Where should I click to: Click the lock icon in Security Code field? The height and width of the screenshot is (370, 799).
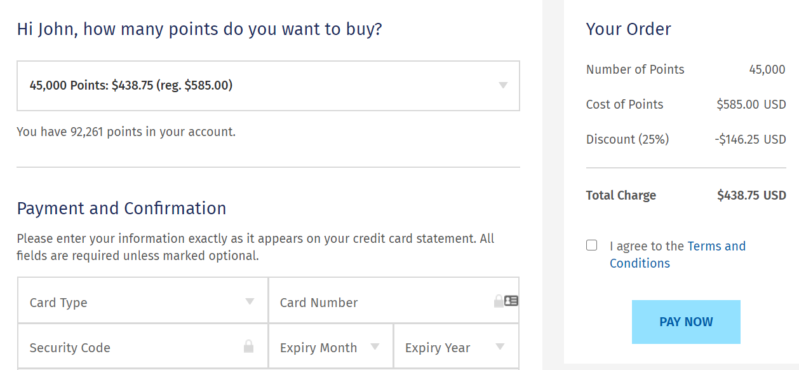pyautogui.click(x=248, y=346)
